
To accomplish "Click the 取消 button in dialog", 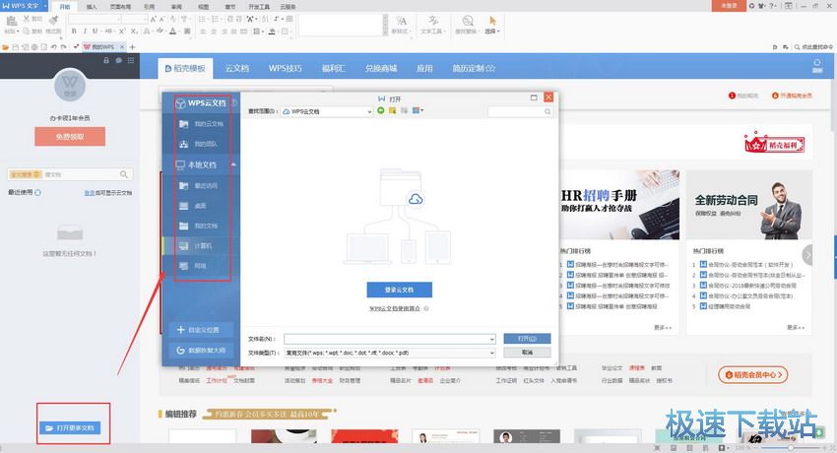I will click(527, 353).
